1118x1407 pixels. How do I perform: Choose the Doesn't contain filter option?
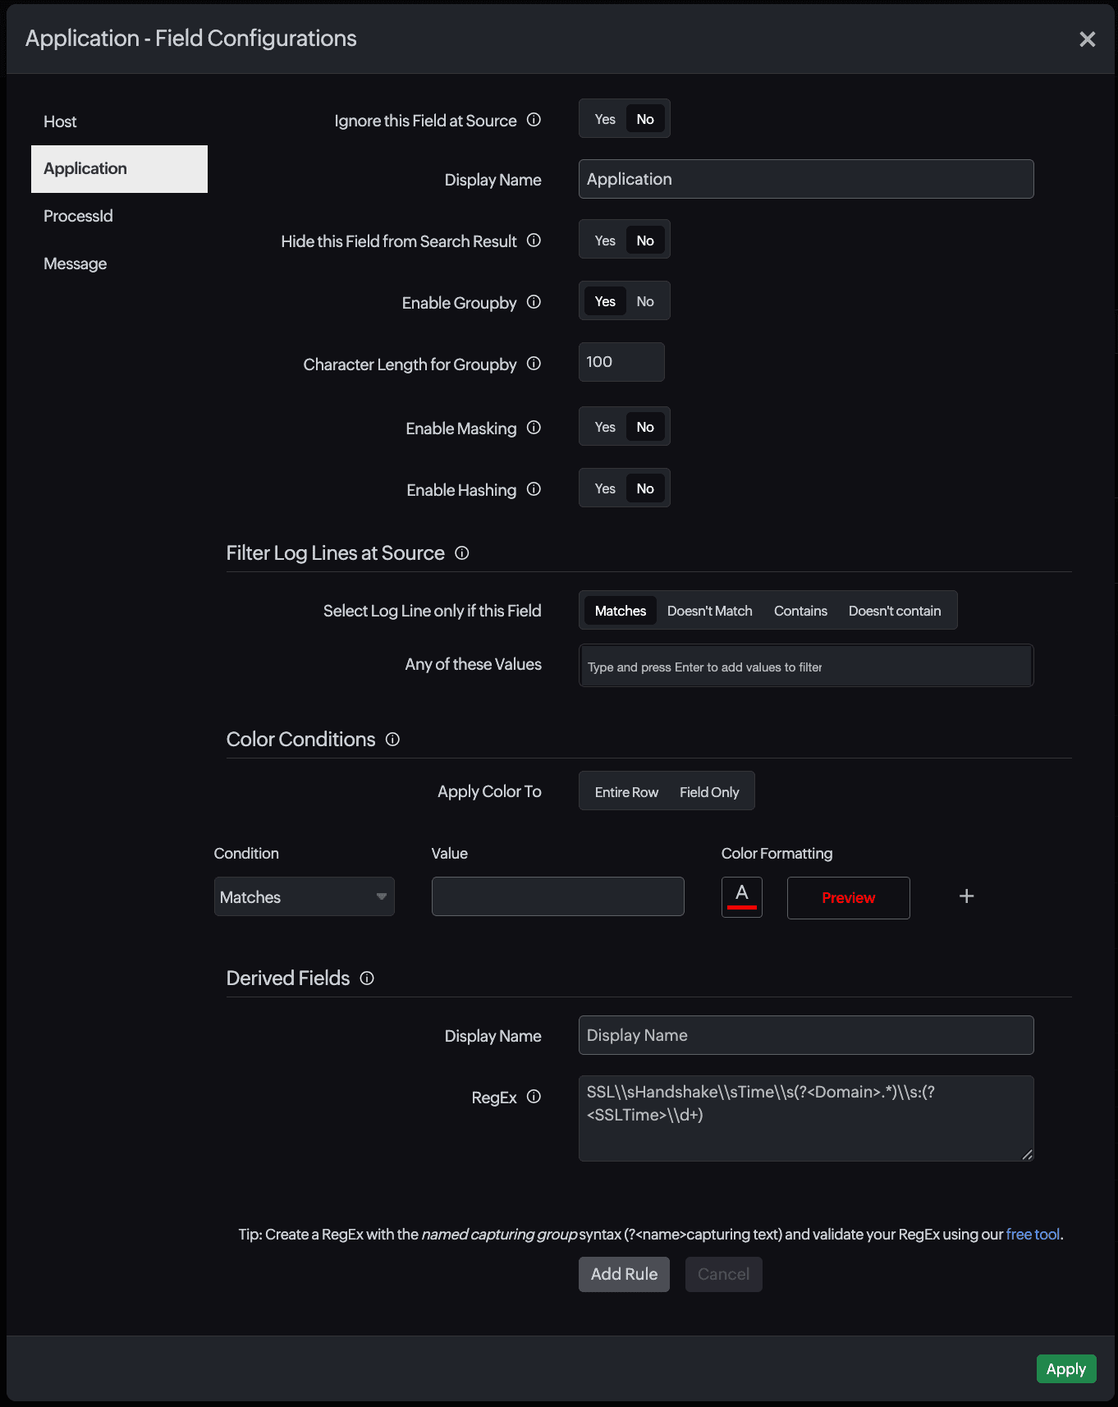(x=894, y=611)
